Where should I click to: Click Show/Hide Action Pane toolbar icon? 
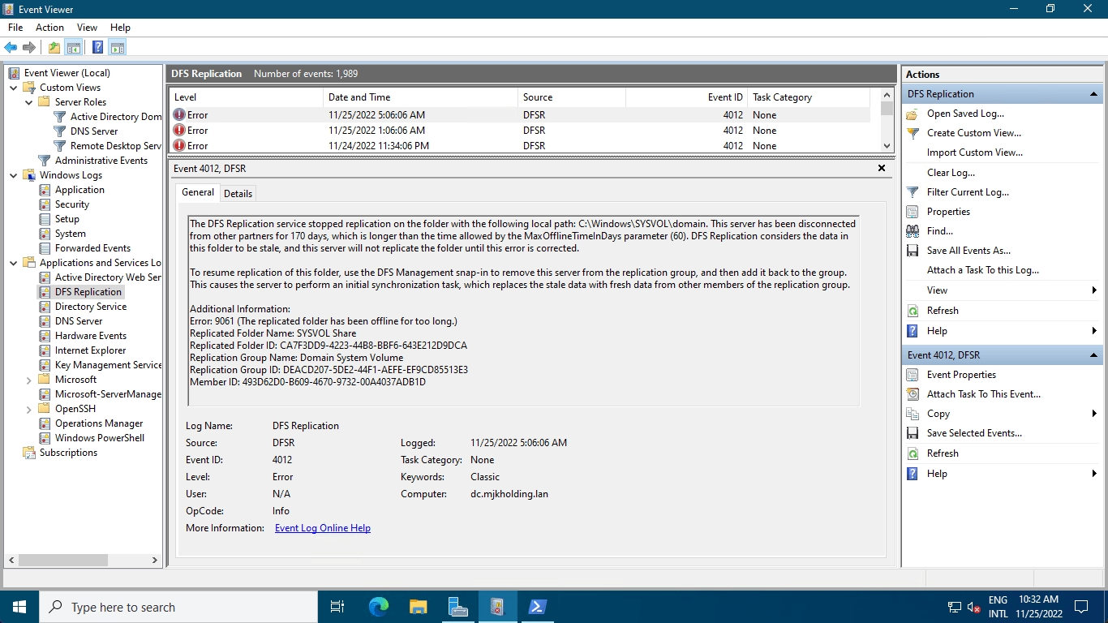(x=118, y=47)
